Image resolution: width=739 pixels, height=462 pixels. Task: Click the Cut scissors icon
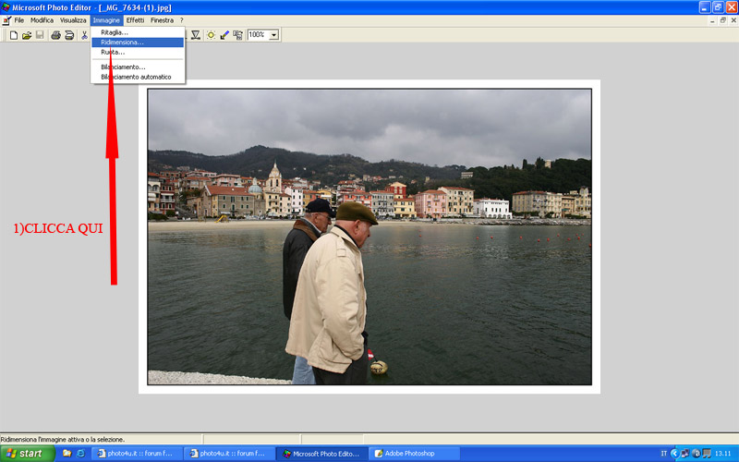pyautogui.click(x=84, y=35)
